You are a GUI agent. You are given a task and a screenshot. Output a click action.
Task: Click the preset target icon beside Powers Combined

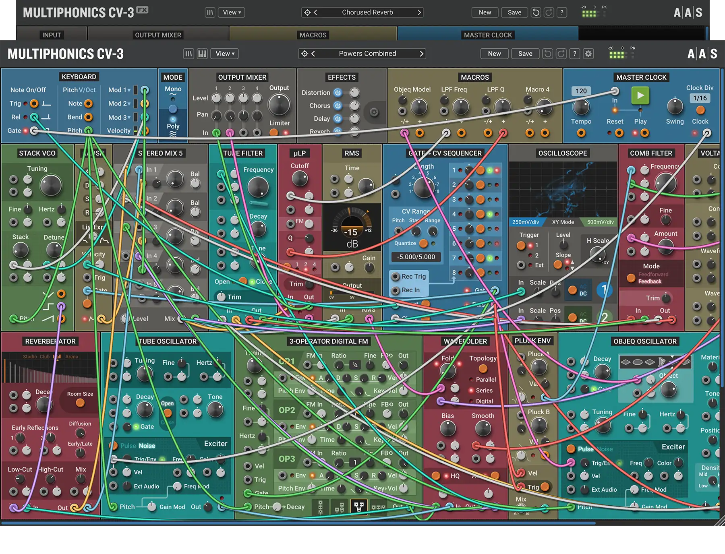[305, 54]
